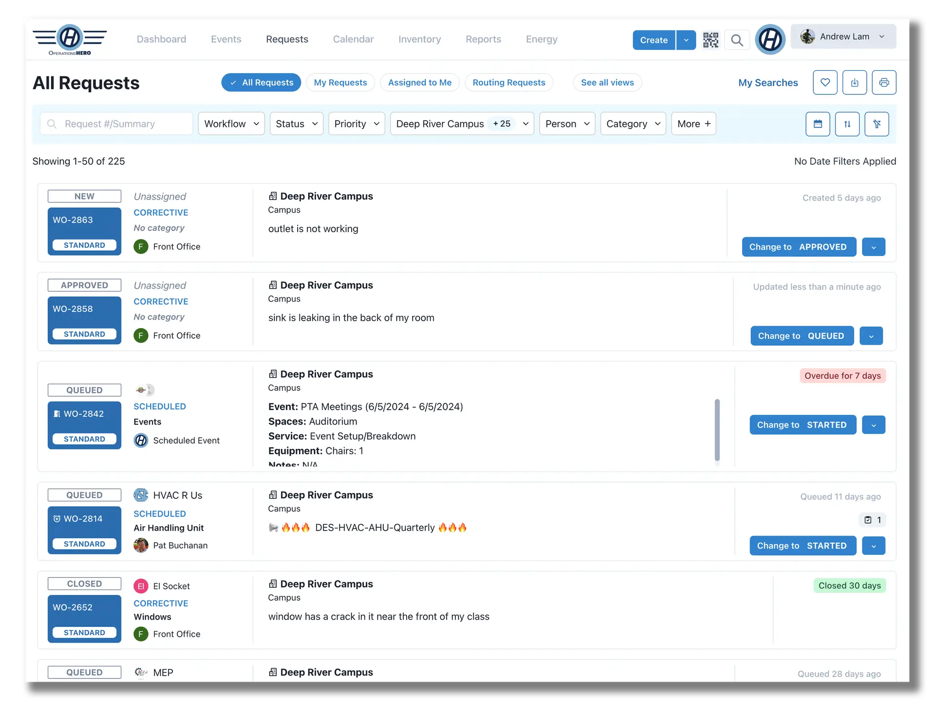Viewport: 935px width, 701px height.
Task: Click the WO-2842 description scrollbar
Action: pyautogui.click(x=717, y=429)
